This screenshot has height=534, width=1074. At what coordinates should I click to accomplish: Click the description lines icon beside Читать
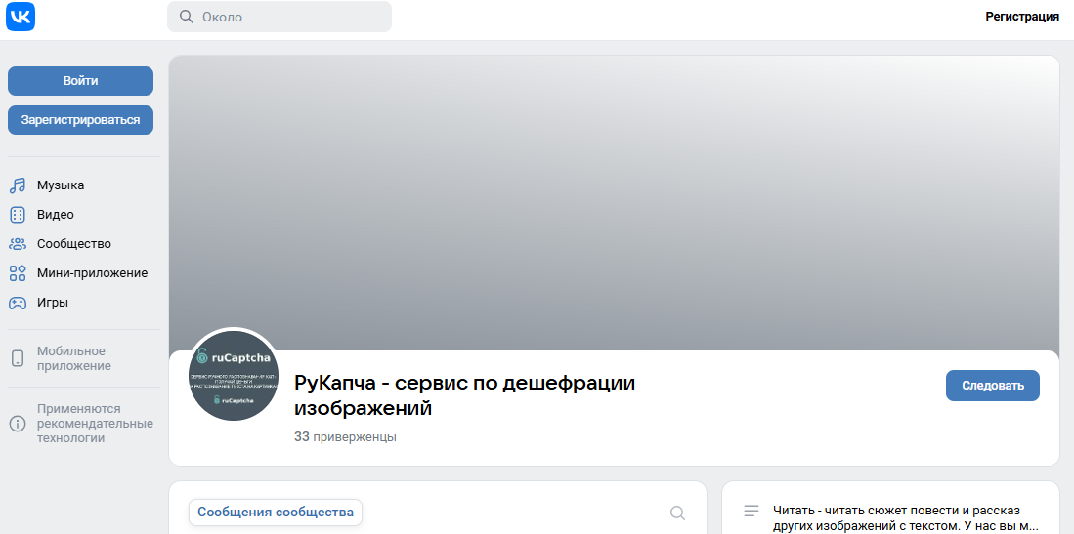[x=752, y=511]
